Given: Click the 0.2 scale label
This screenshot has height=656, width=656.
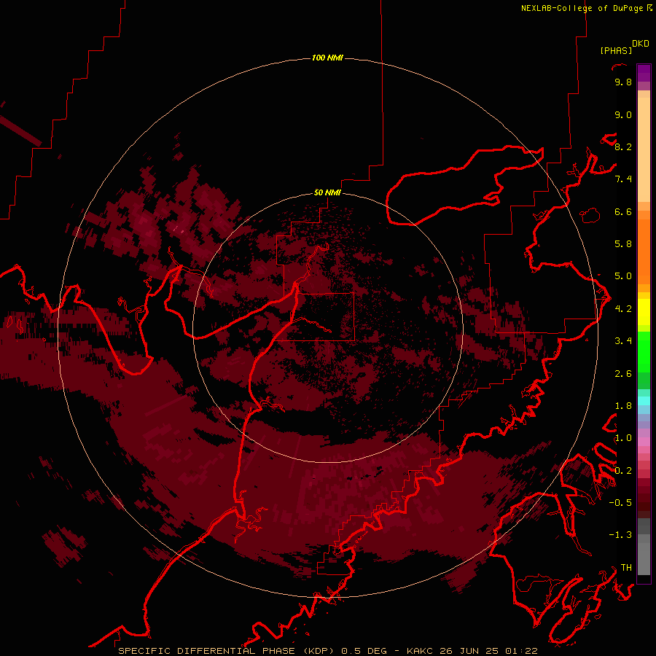Looking at the screenshot, I should click(x=623, y=471).
